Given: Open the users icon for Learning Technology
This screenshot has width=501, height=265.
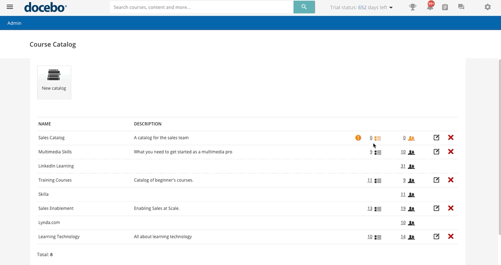Looking at the screenshot, I should (411, 237).
